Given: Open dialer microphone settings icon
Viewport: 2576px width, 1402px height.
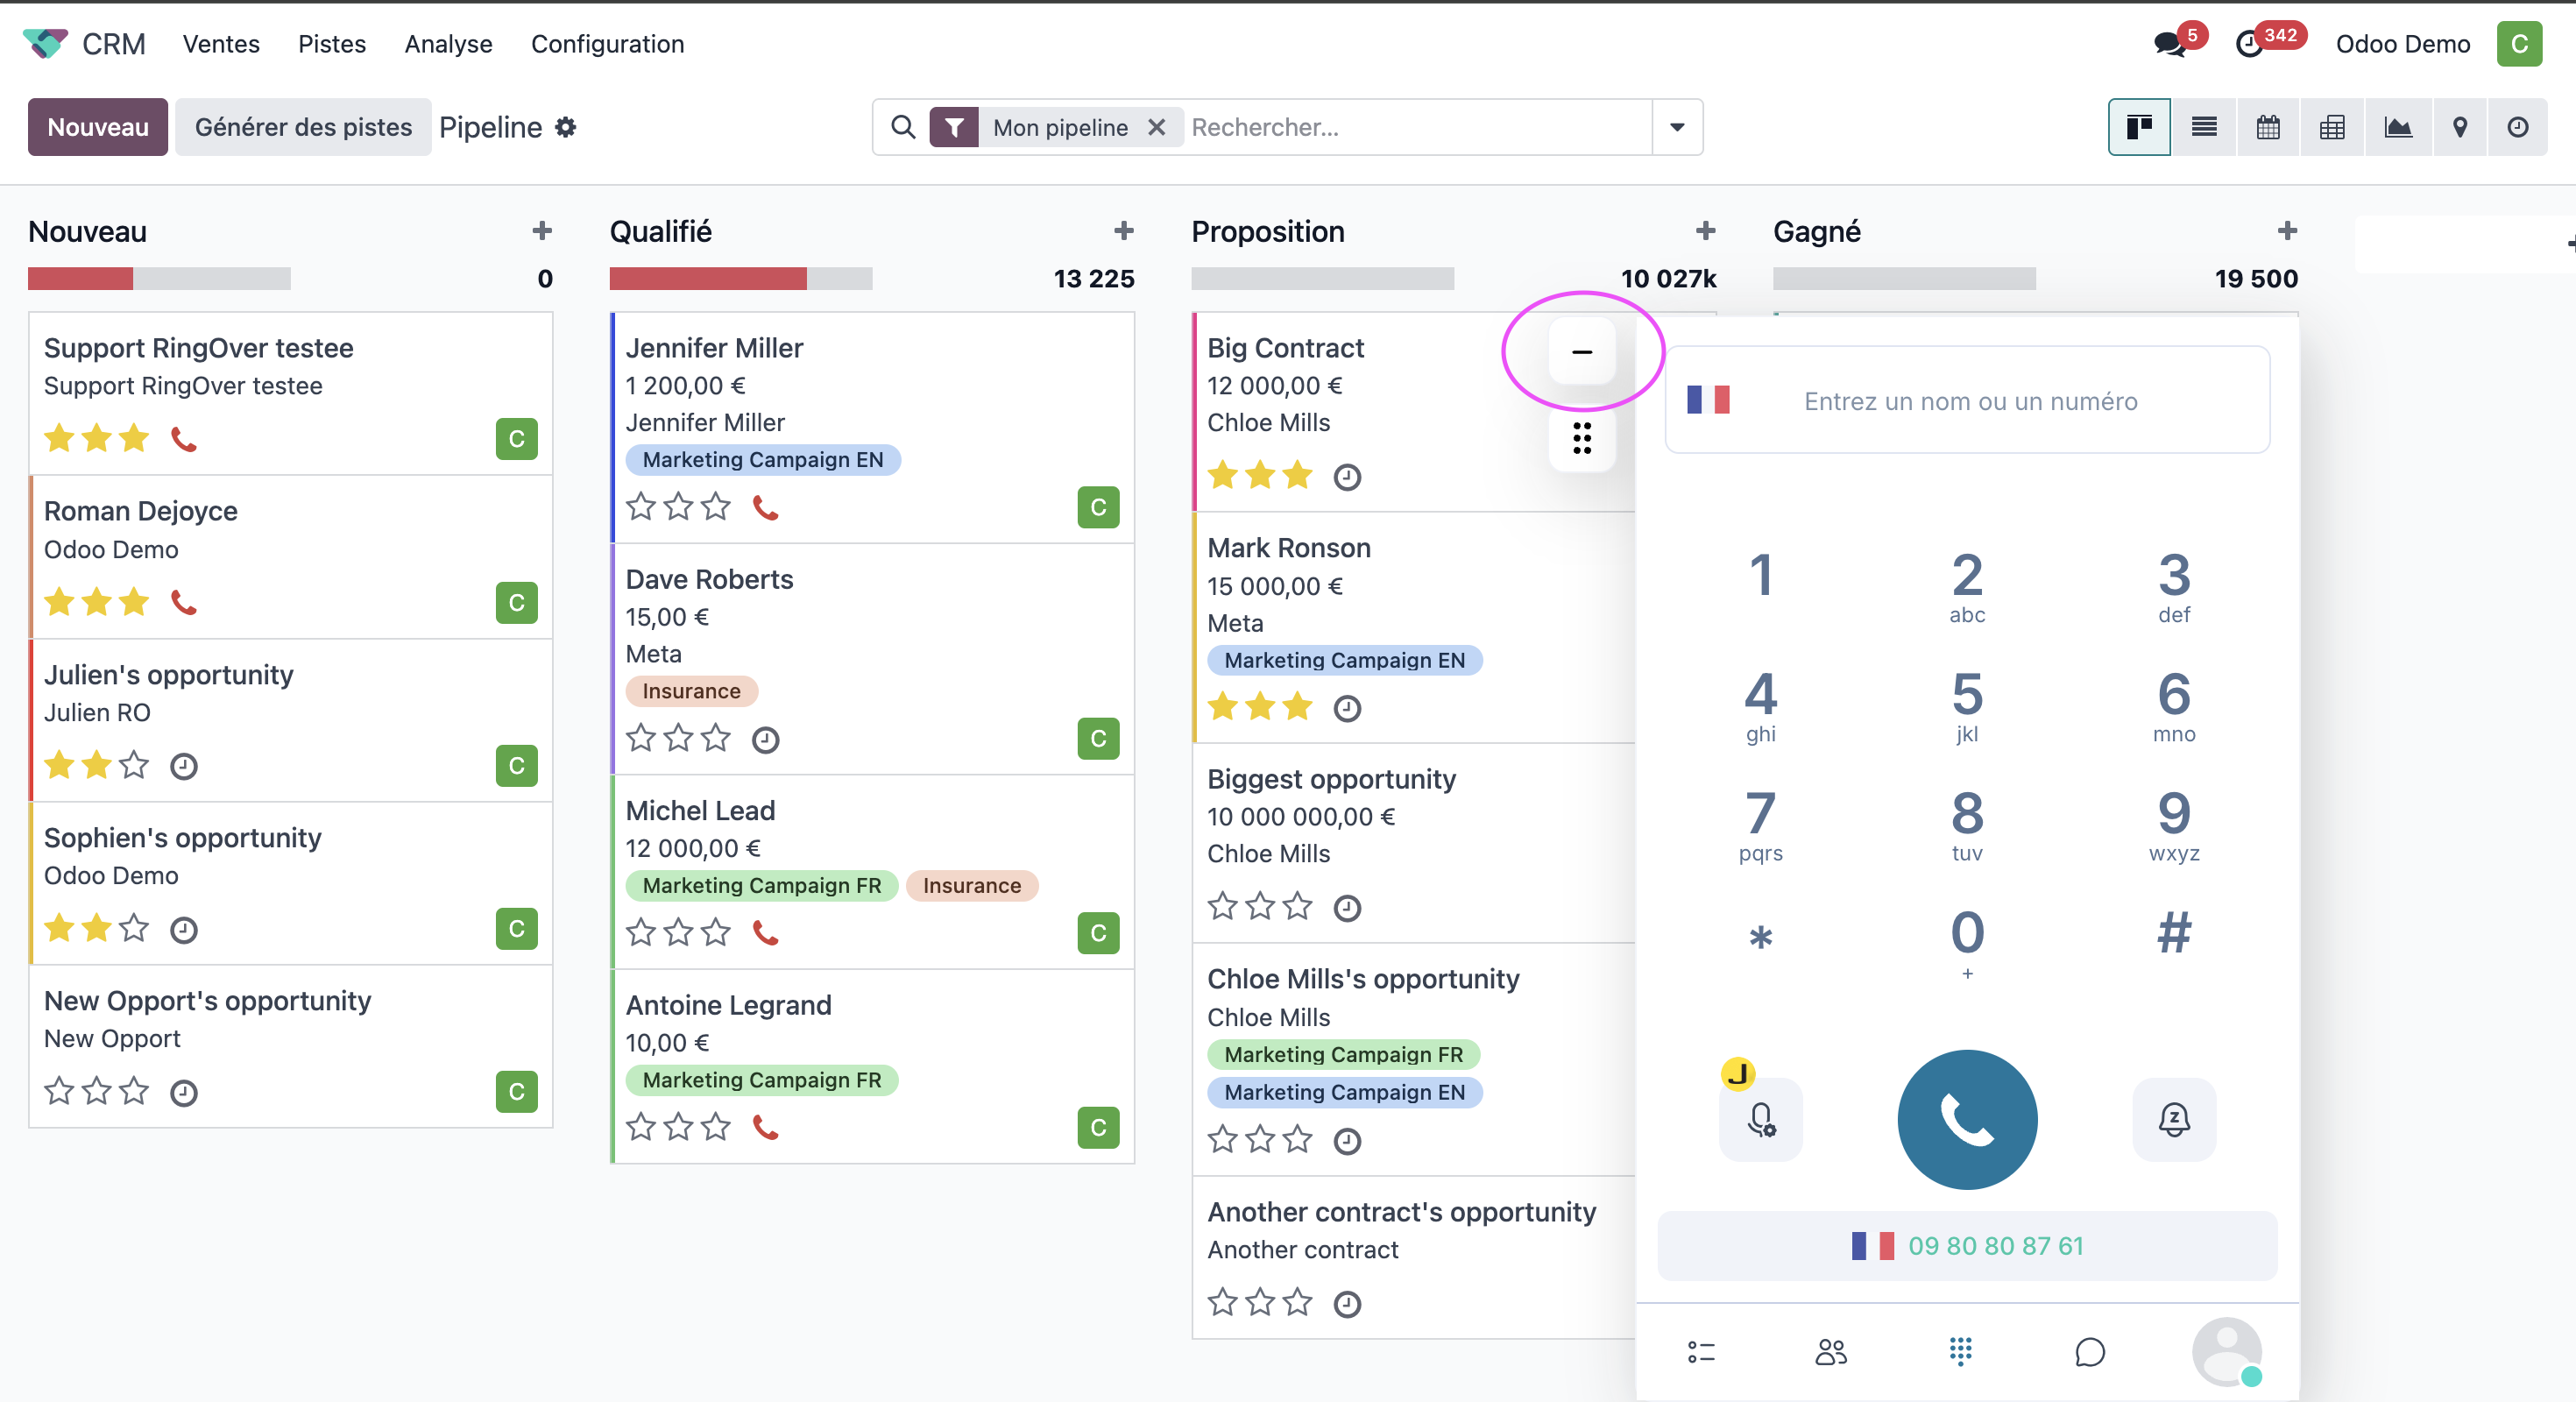Looking at the screenshot, I should tap(1761, 1119).
